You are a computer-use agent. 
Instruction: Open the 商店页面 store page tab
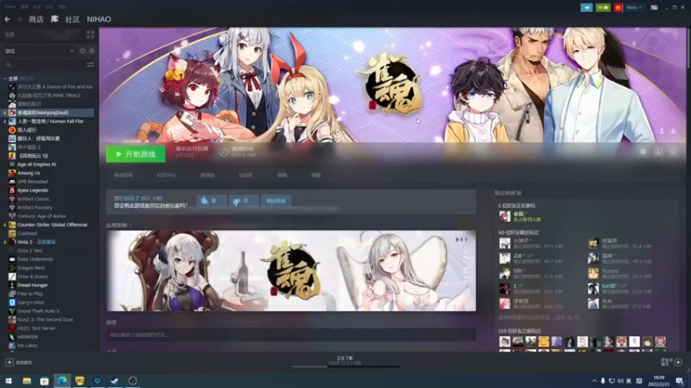(x=124, y=175)
